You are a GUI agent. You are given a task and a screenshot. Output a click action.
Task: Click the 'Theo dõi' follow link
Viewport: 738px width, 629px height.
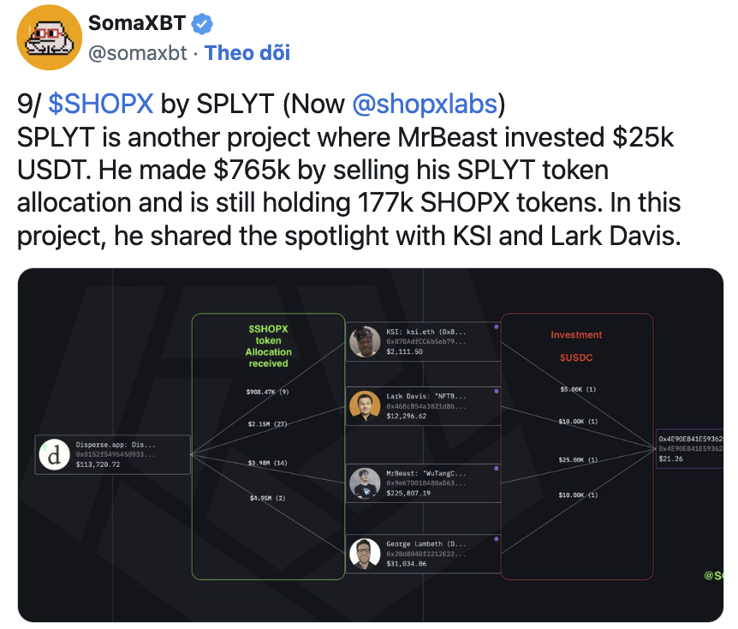(247, 53)
